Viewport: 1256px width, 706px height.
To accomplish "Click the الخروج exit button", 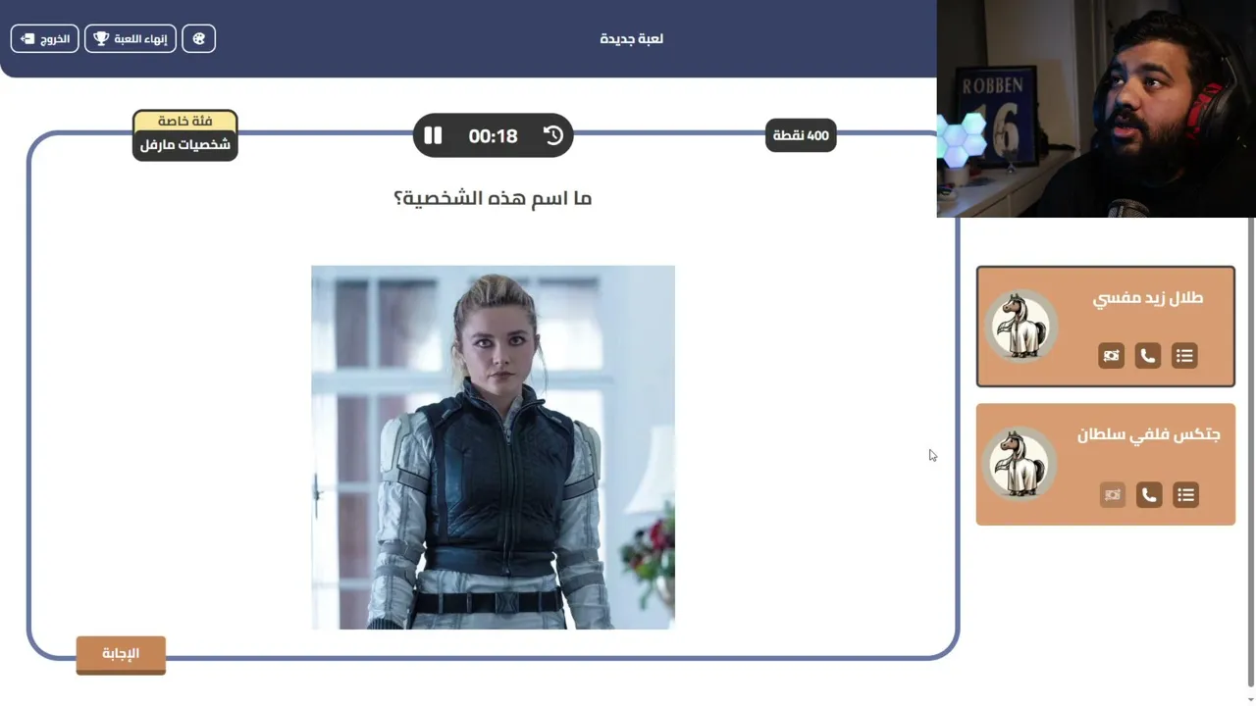I will coord(44,38).
